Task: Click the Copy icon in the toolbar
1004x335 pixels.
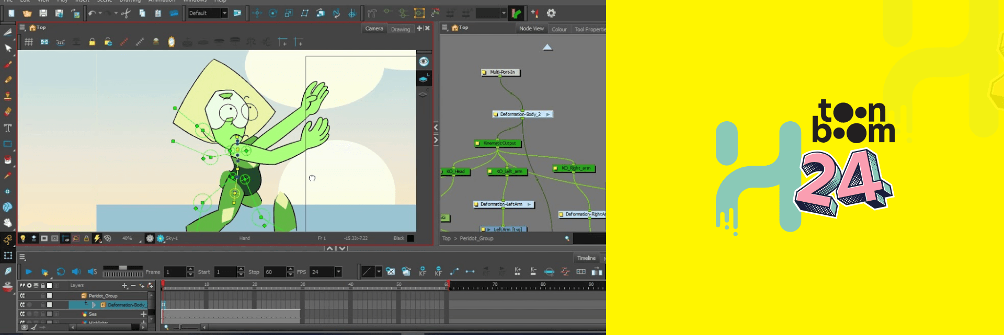Action: coord(142,13)
